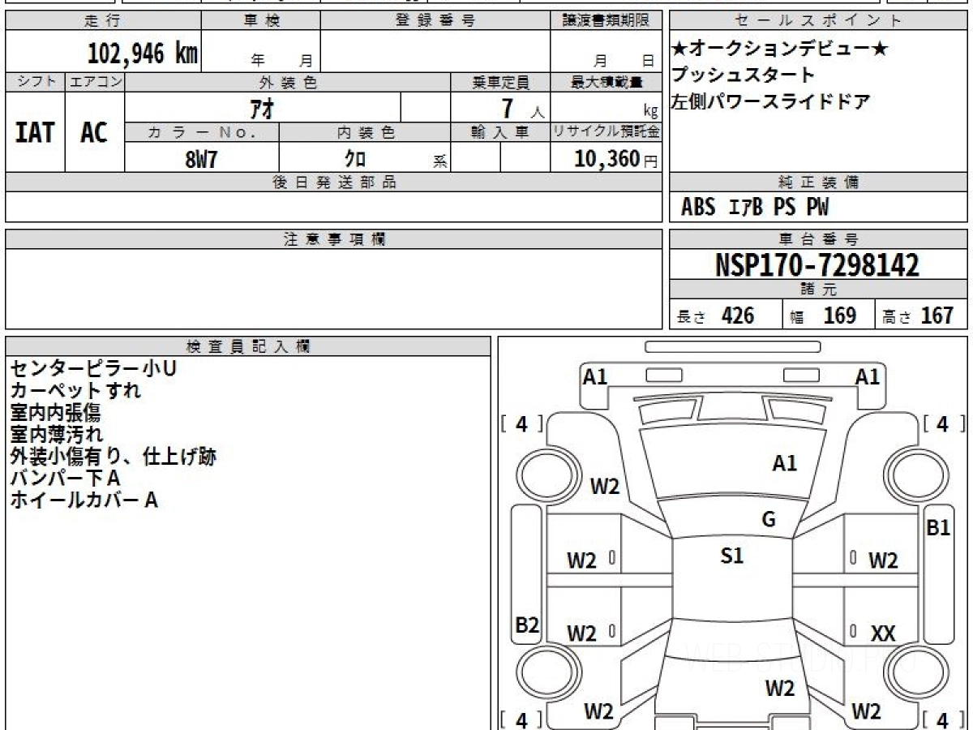Screen dimensions: 973x730
Task: Click the 登録番号 header cell
Action: point(435,21)
